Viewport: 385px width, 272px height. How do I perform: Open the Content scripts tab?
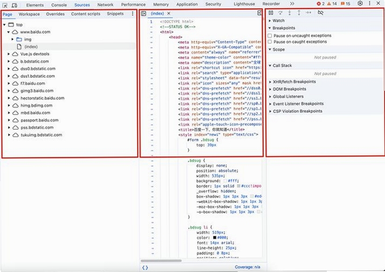click(86, 13)
